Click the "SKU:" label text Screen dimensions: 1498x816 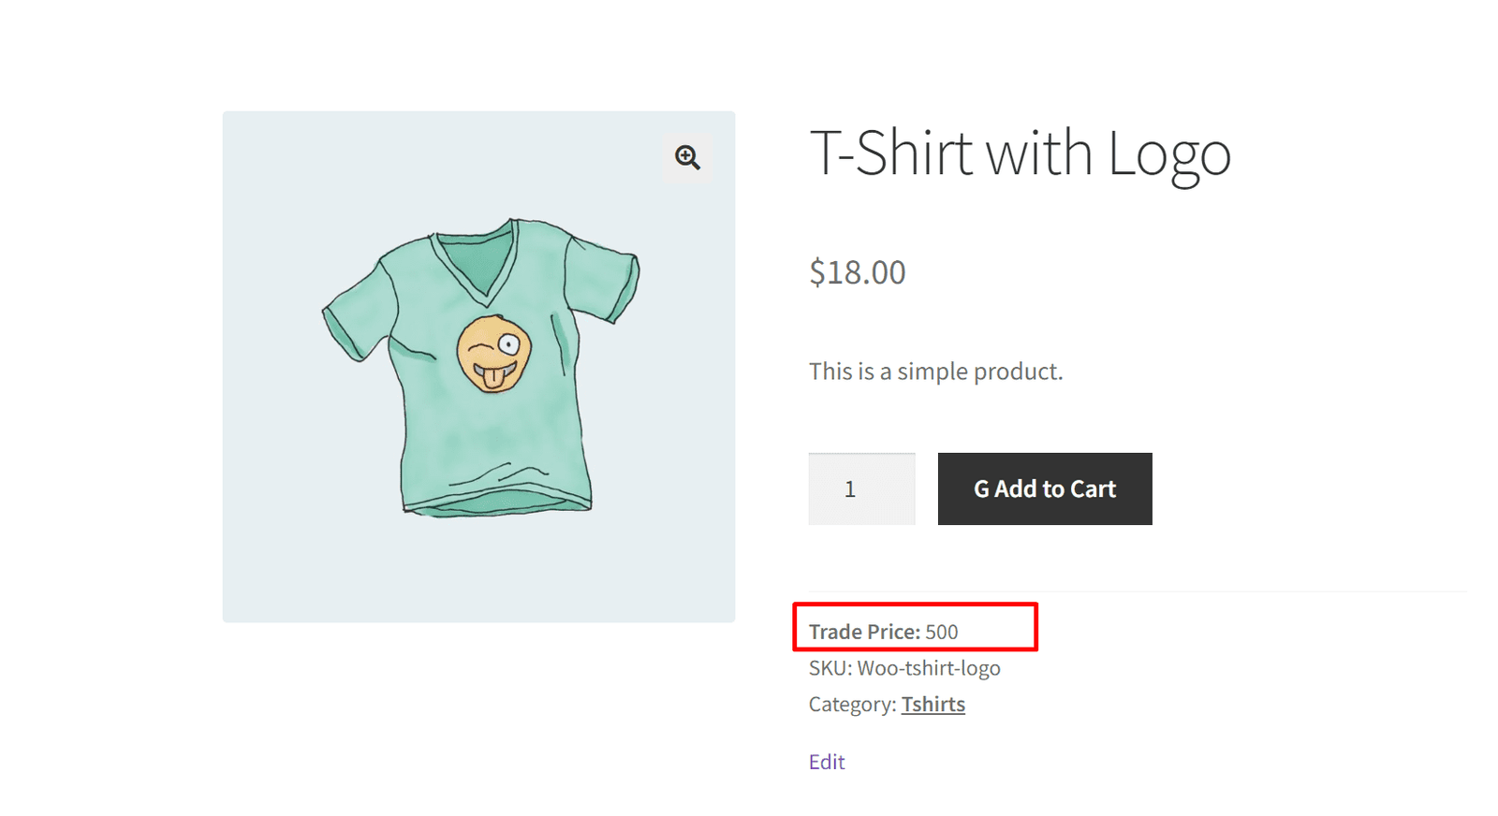pyautogui.click(x=830, y=668)
